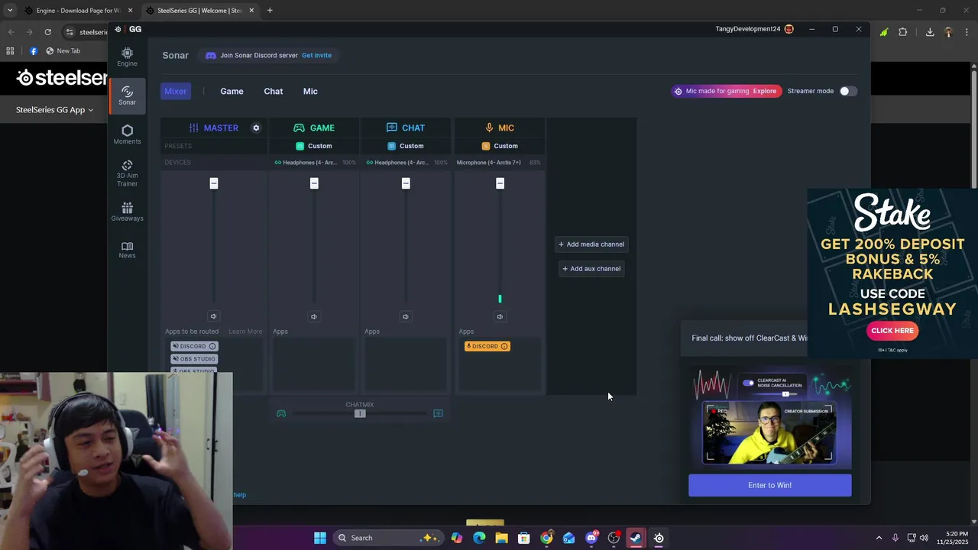Open Microsoft Edge from taskbar

click(x=479, y=538)
